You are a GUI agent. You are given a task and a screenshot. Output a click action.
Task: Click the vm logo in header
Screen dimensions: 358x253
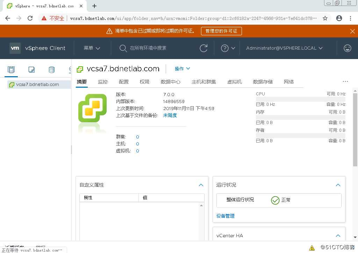click(15, 48)
